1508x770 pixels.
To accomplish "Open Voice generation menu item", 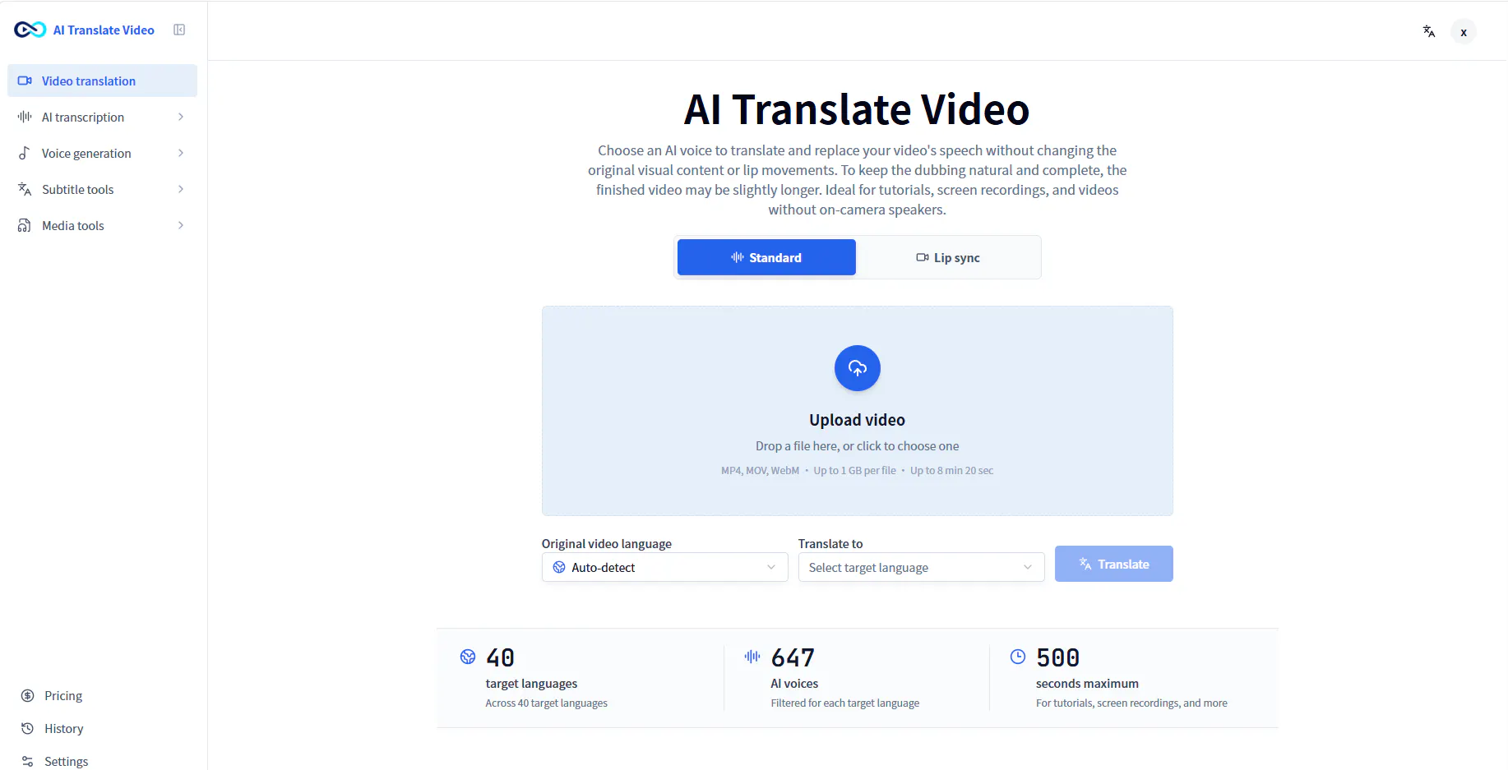I will pyautogui.click(x=102, y=153).
